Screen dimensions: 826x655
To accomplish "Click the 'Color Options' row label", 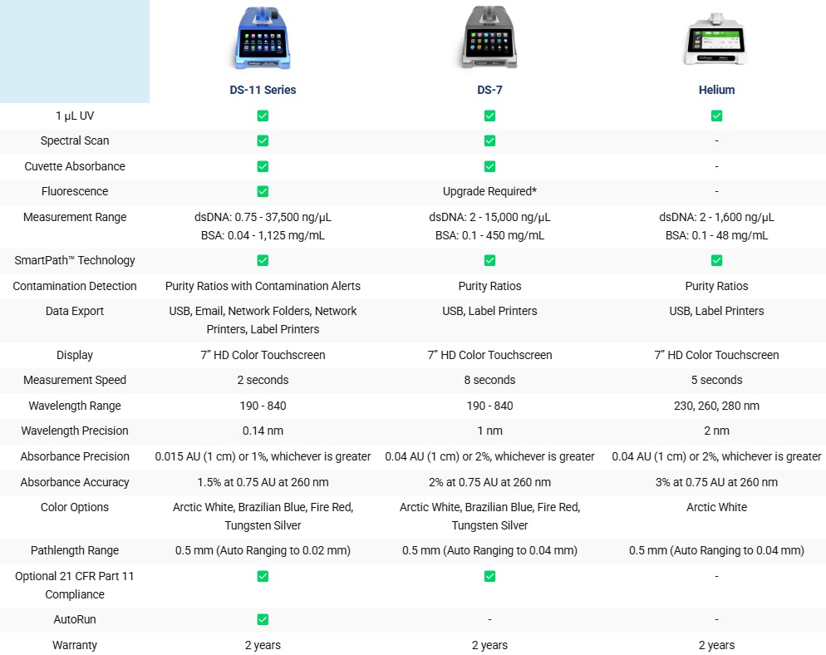I will (75, 507).
